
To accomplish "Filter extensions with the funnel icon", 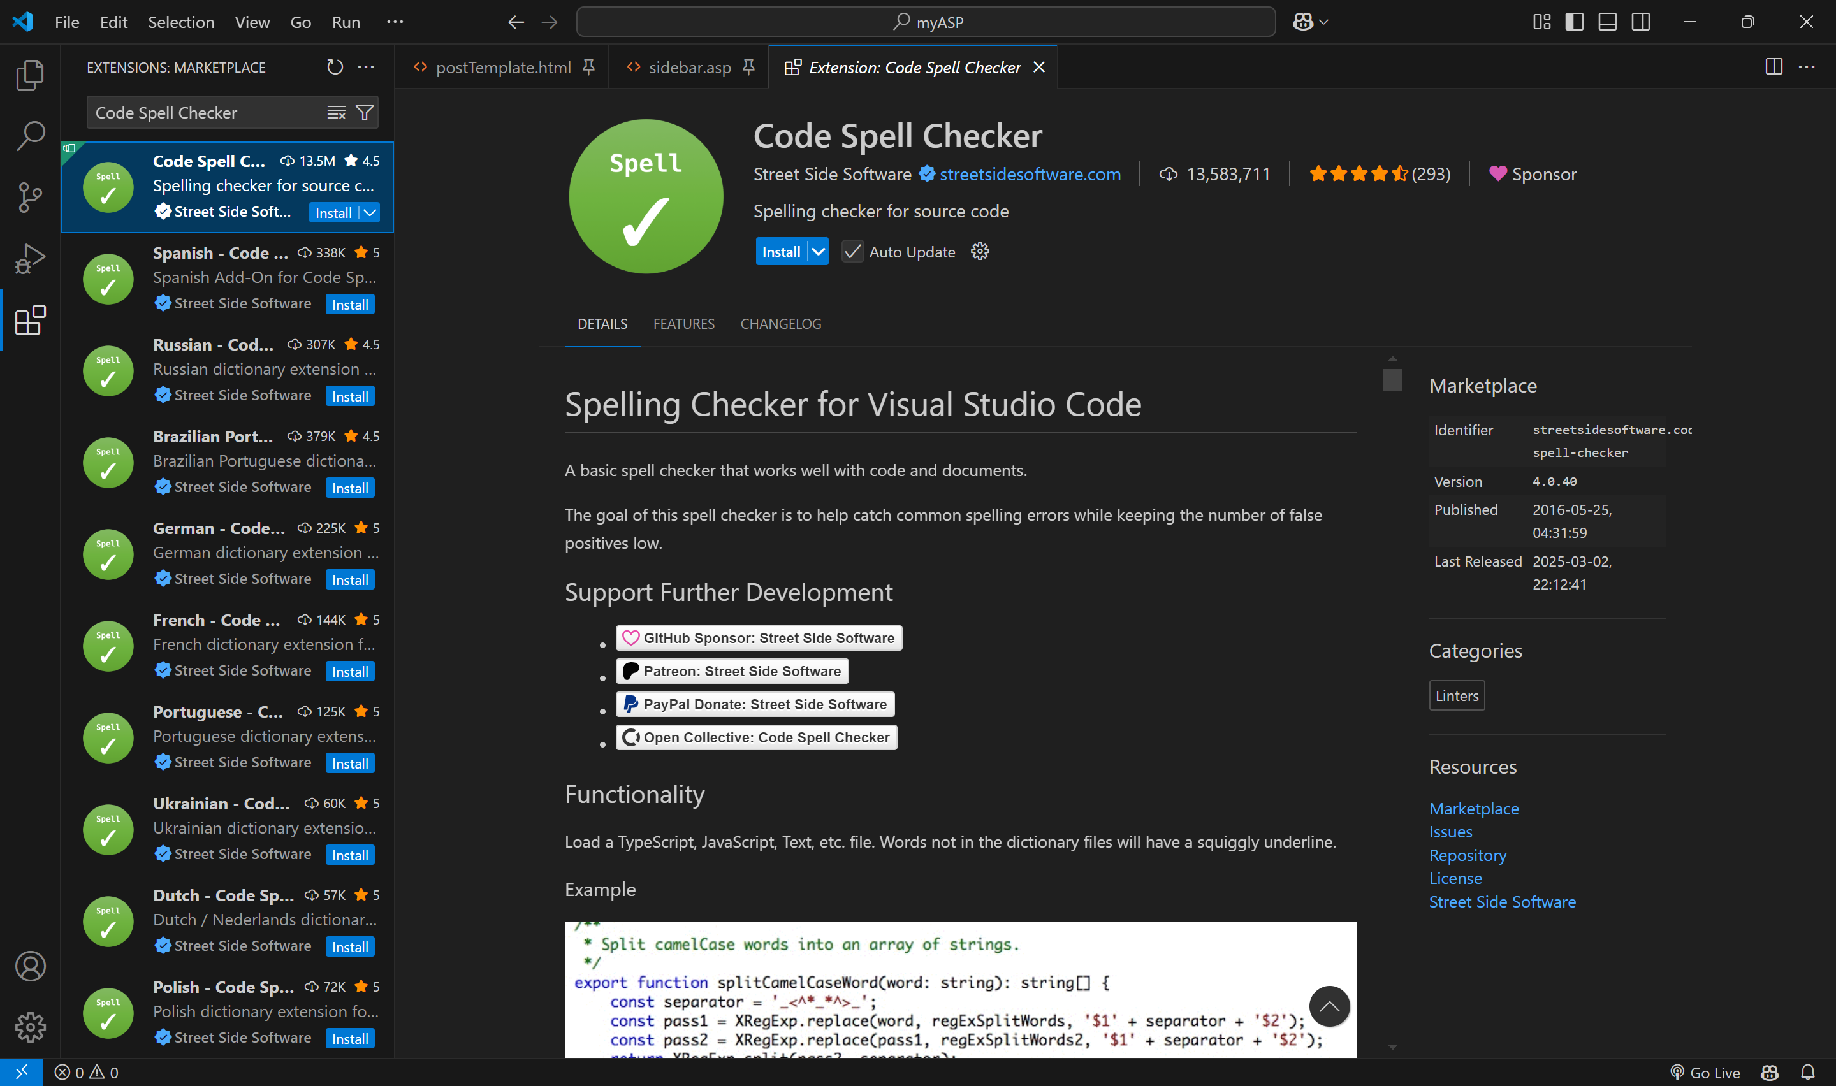I will (365, 112).
